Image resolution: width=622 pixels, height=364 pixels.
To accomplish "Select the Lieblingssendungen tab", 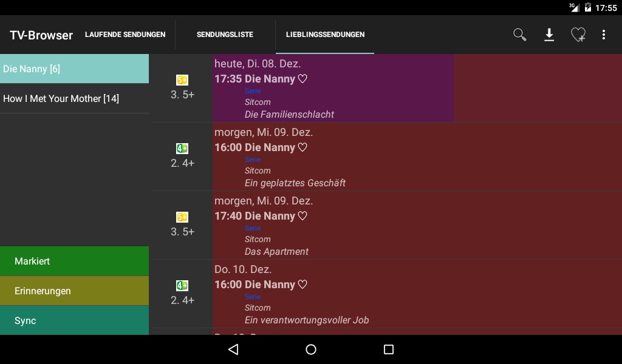I will click(326, 35).
